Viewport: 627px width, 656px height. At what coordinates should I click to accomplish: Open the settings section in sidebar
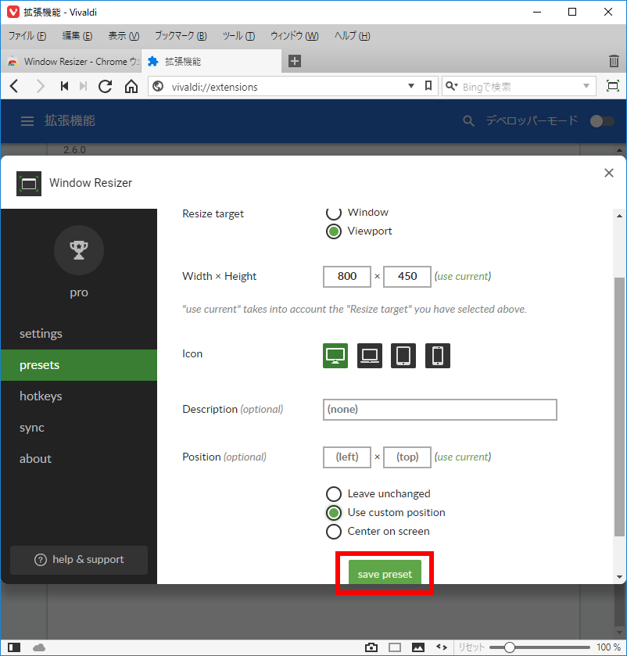(79, 334)
